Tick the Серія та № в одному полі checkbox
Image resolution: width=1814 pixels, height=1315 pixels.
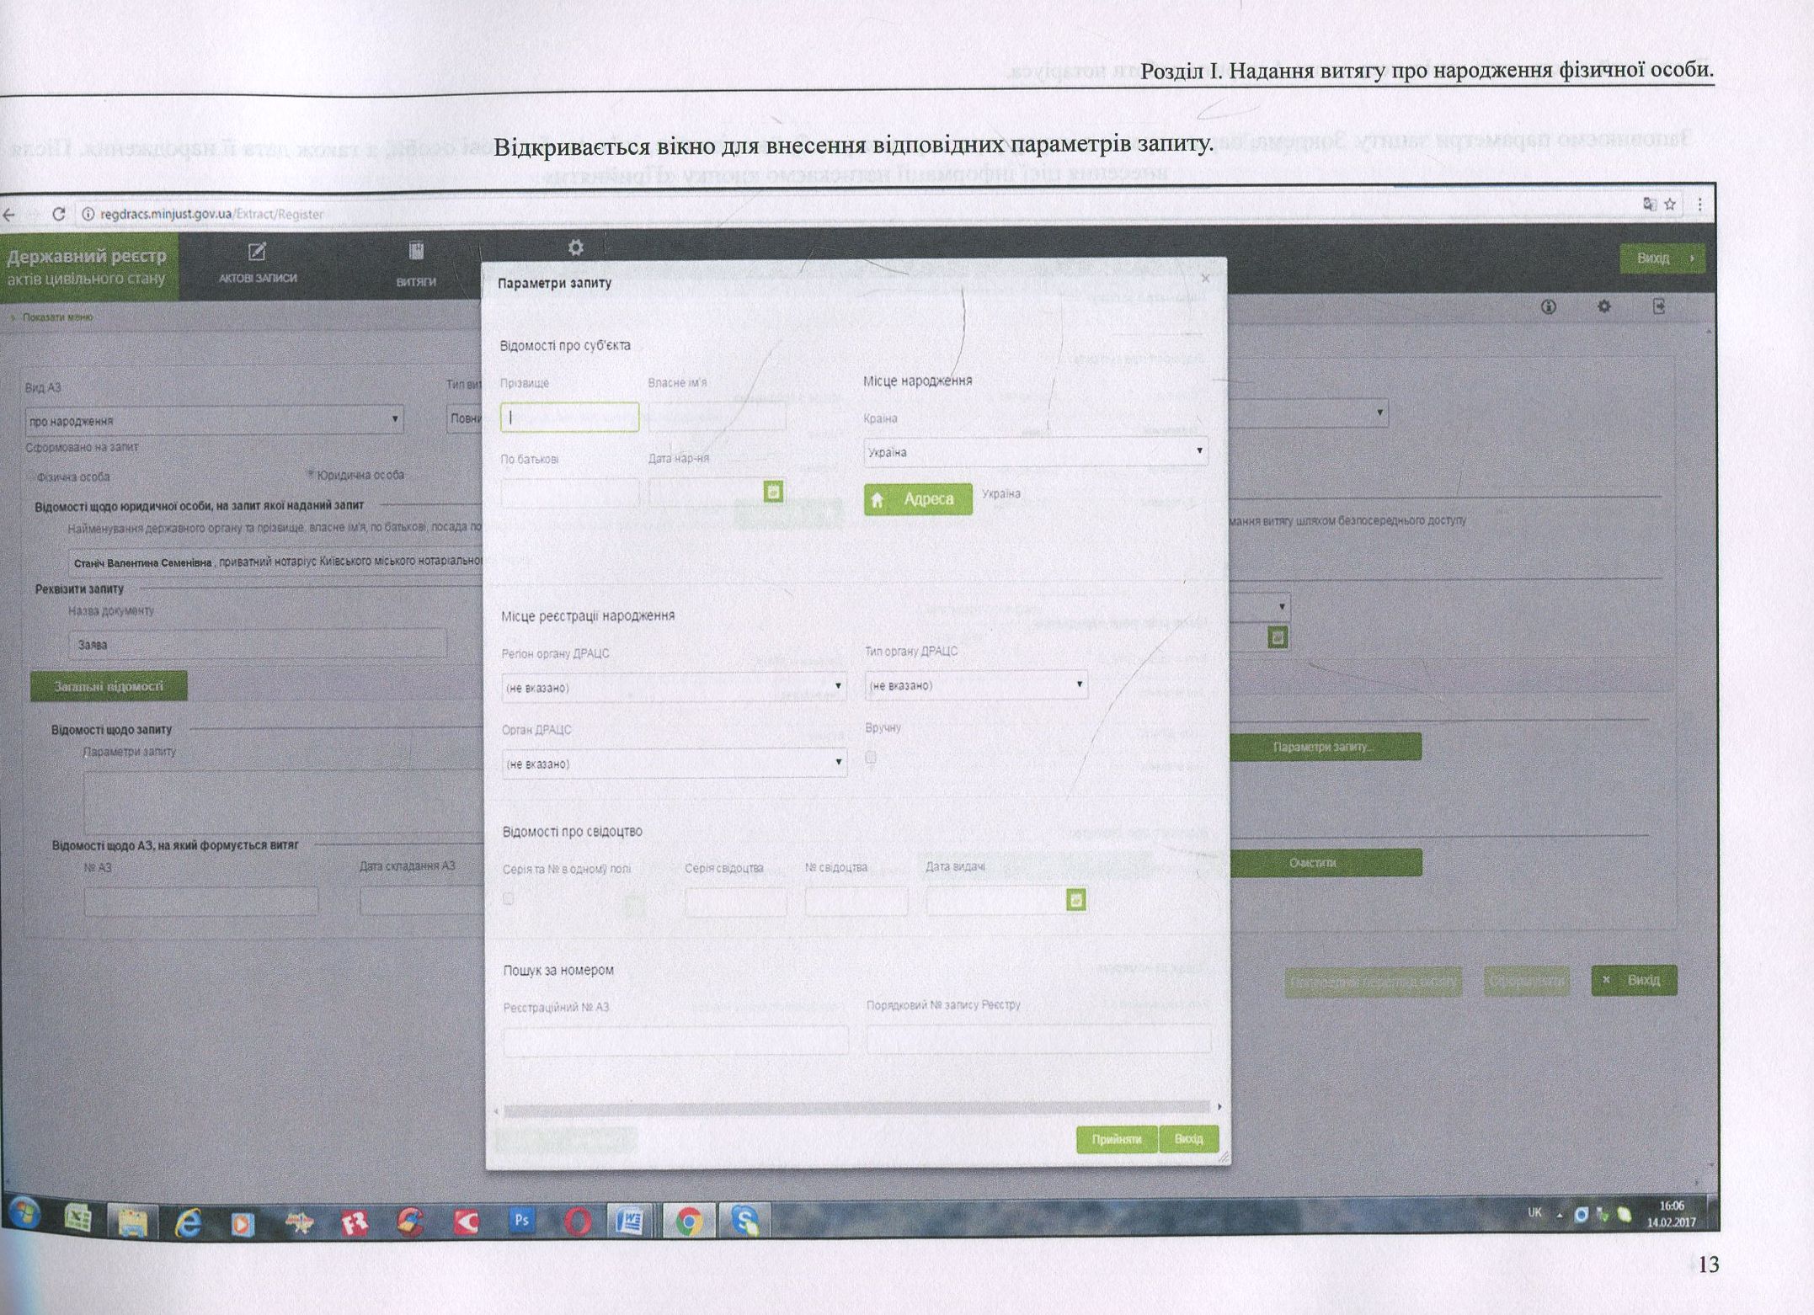click(x=509, y=898)
